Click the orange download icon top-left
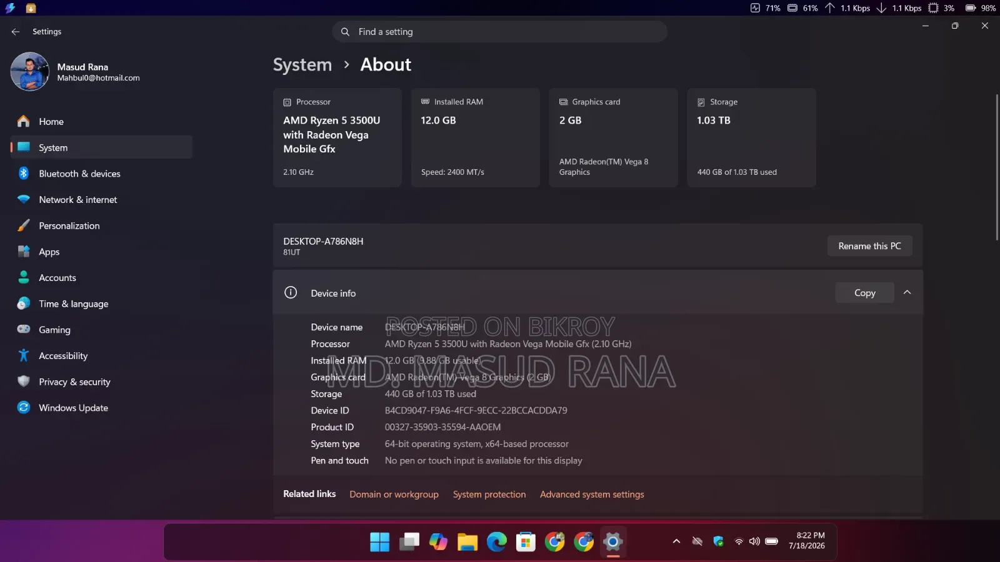This screenshot has height=562, width=1000. [31, 8]
